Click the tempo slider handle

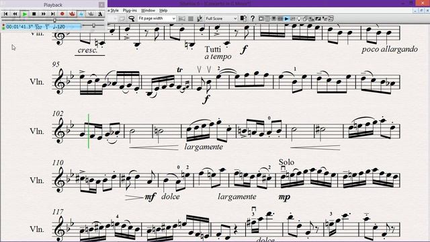[93, 26]
